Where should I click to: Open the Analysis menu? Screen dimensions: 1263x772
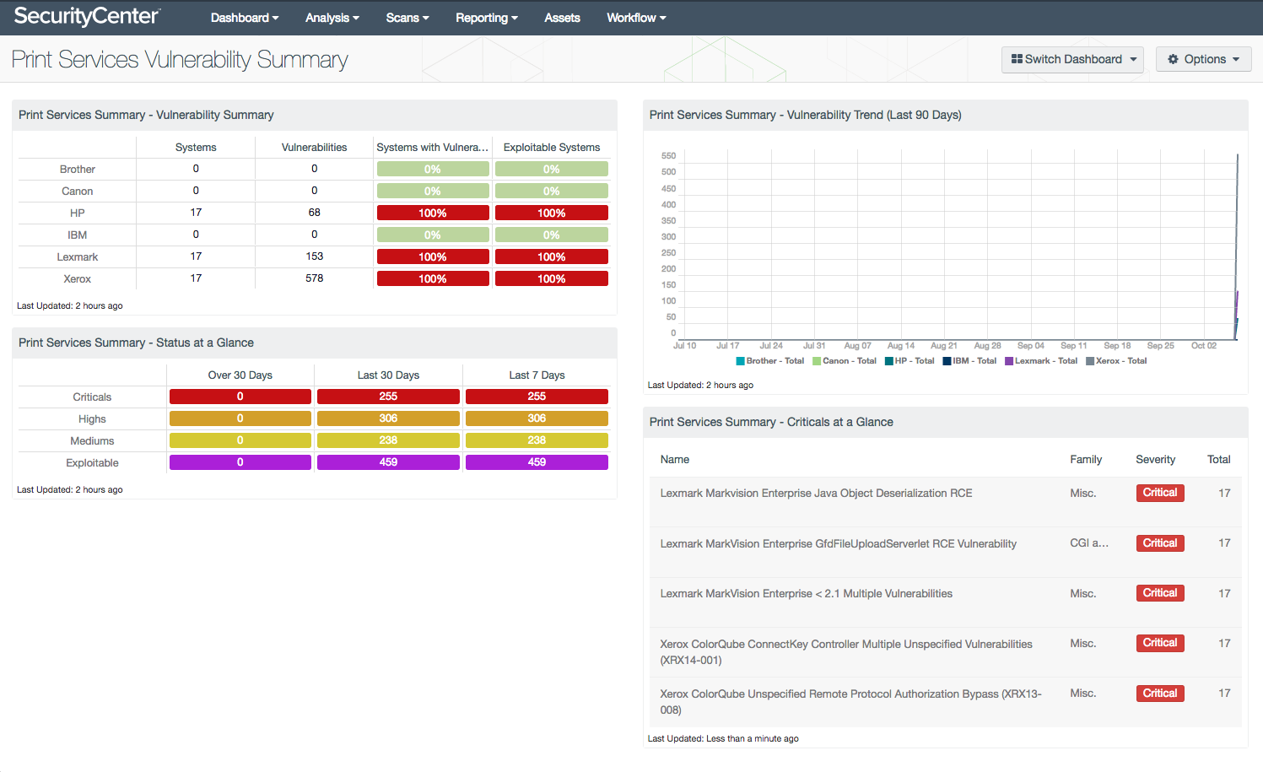(x=332, y=18)
